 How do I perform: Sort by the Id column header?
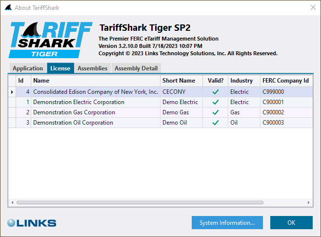[x=23, y=81]
